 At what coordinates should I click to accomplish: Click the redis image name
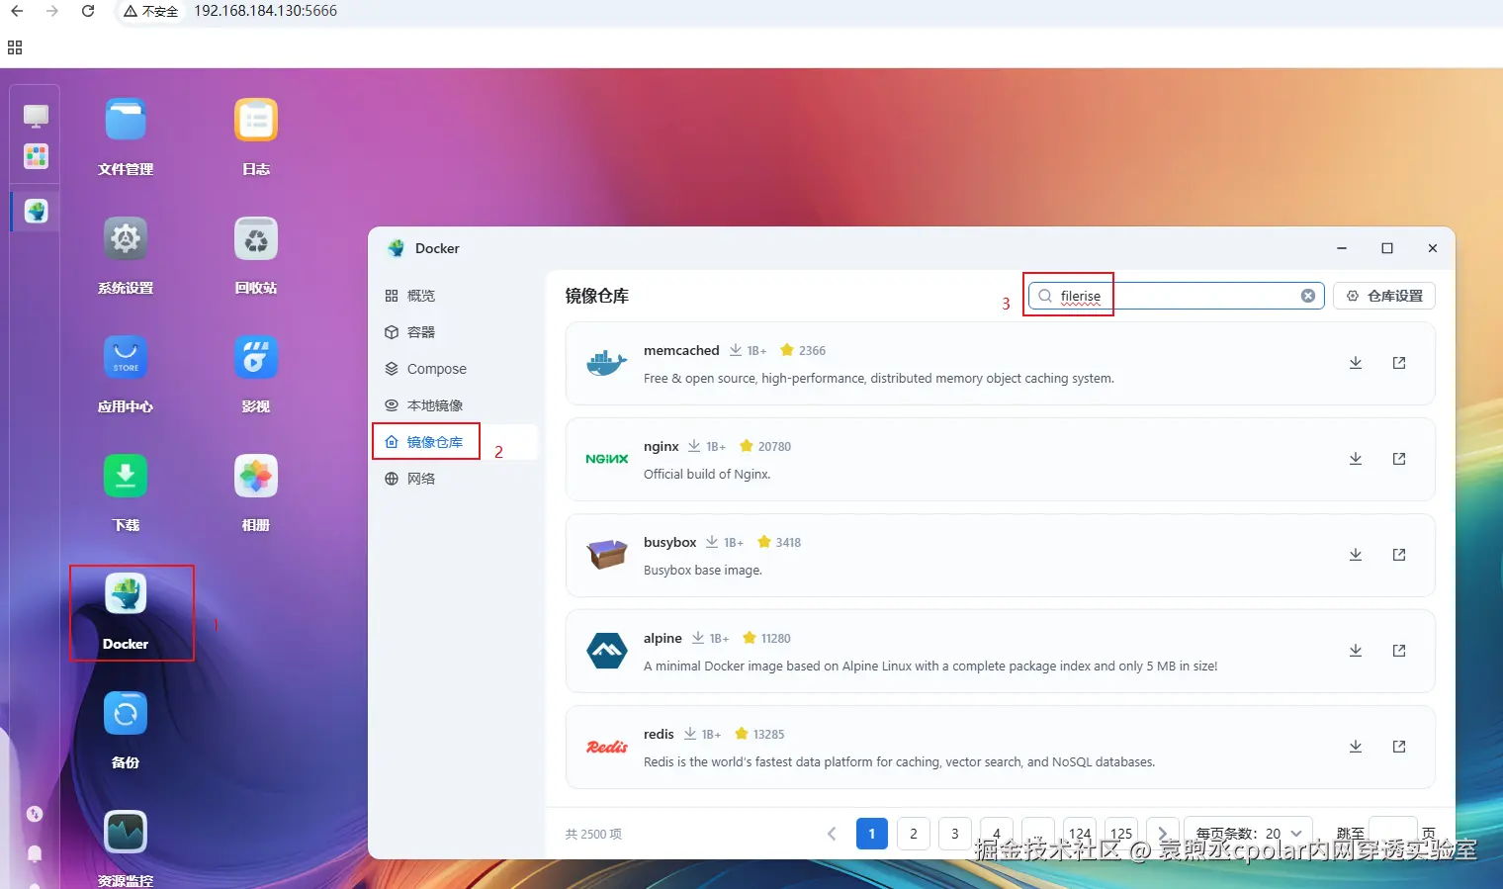pos(659,734)
